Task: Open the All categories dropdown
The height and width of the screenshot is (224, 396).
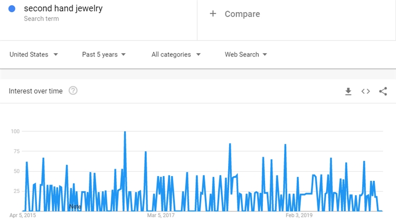Action: (176, 54)
